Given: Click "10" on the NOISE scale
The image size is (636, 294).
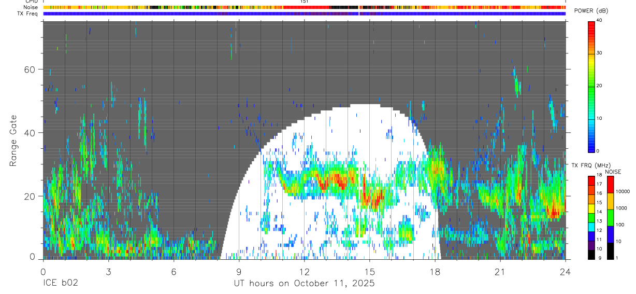Looking at the screenshot, I should point(618,241).
